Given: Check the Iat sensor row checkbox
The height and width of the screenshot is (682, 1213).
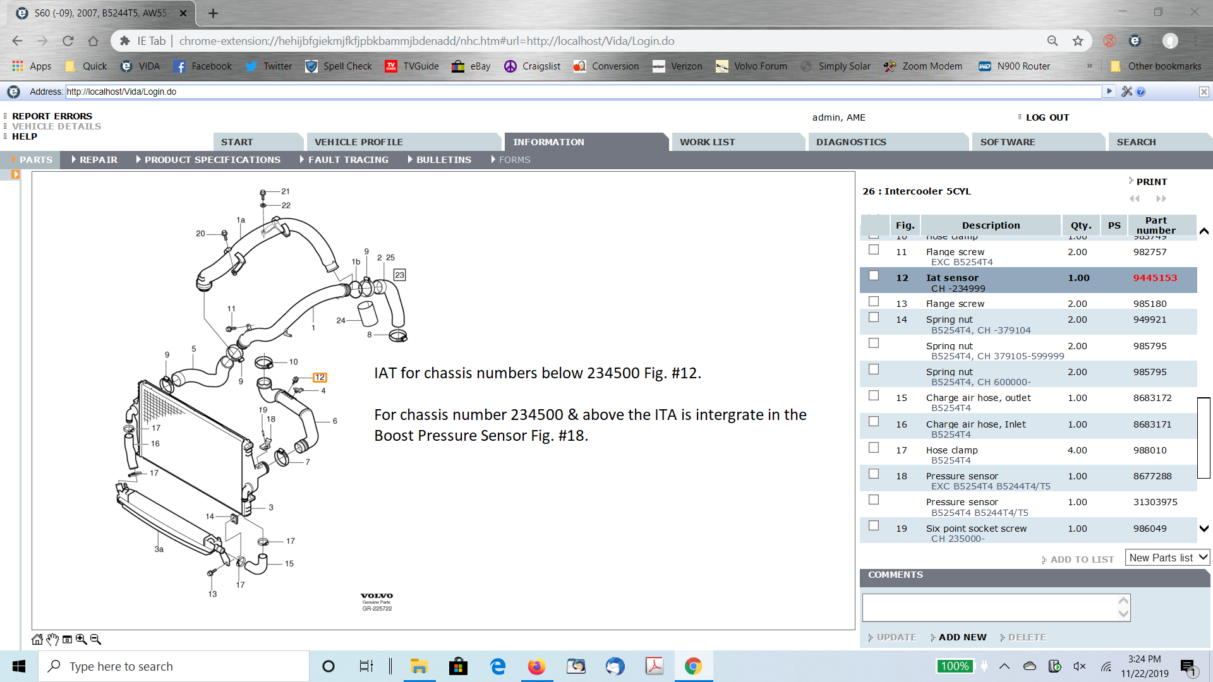Looking at the screenshot, I should [874, 276].
